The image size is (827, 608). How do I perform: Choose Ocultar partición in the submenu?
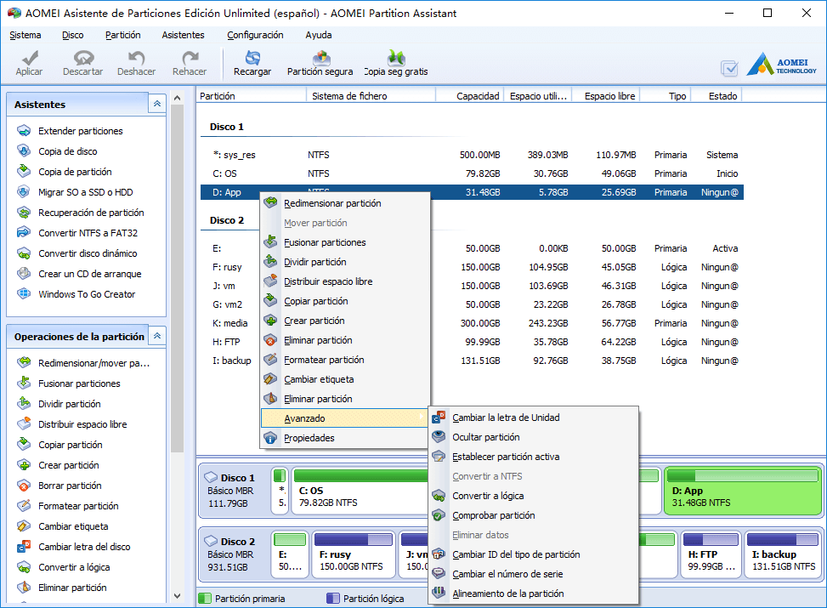click(534, 437)
